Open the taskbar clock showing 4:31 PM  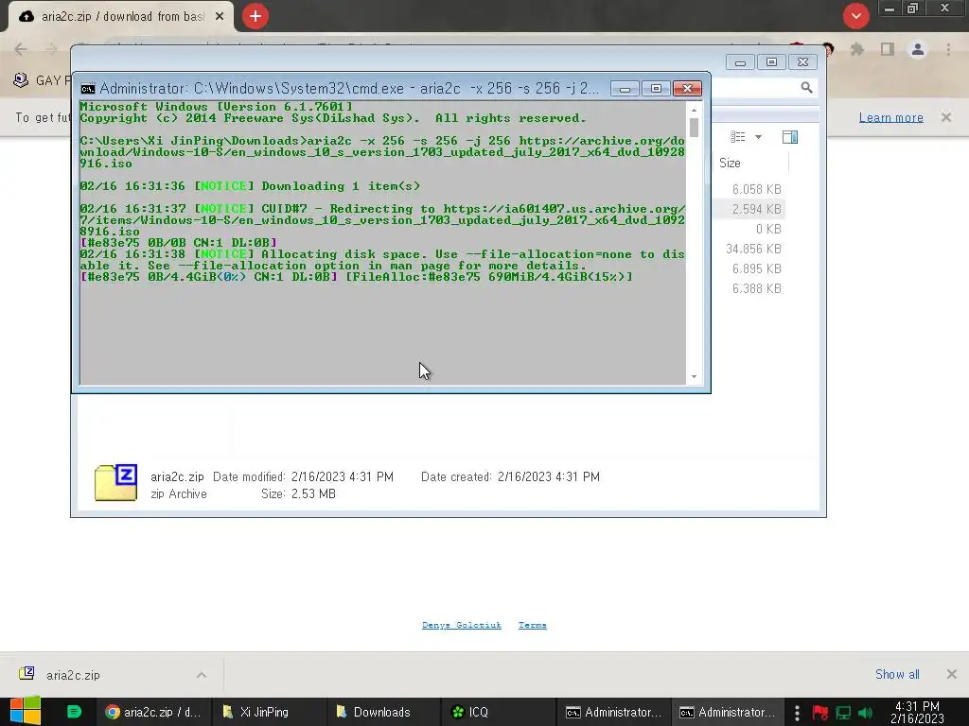point(917,712)
